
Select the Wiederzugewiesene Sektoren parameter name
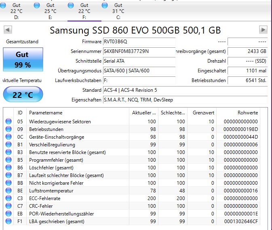60,122
